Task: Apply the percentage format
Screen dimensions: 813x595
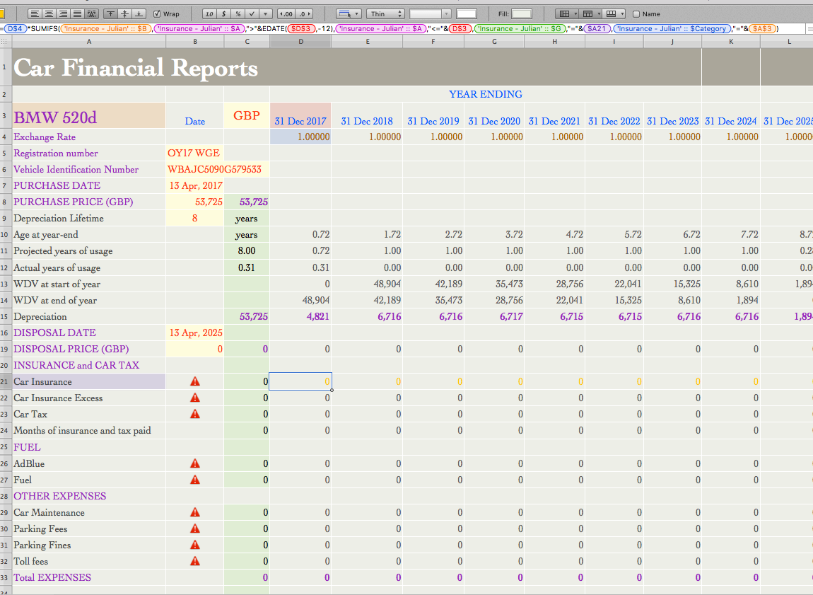Action: 238,14
